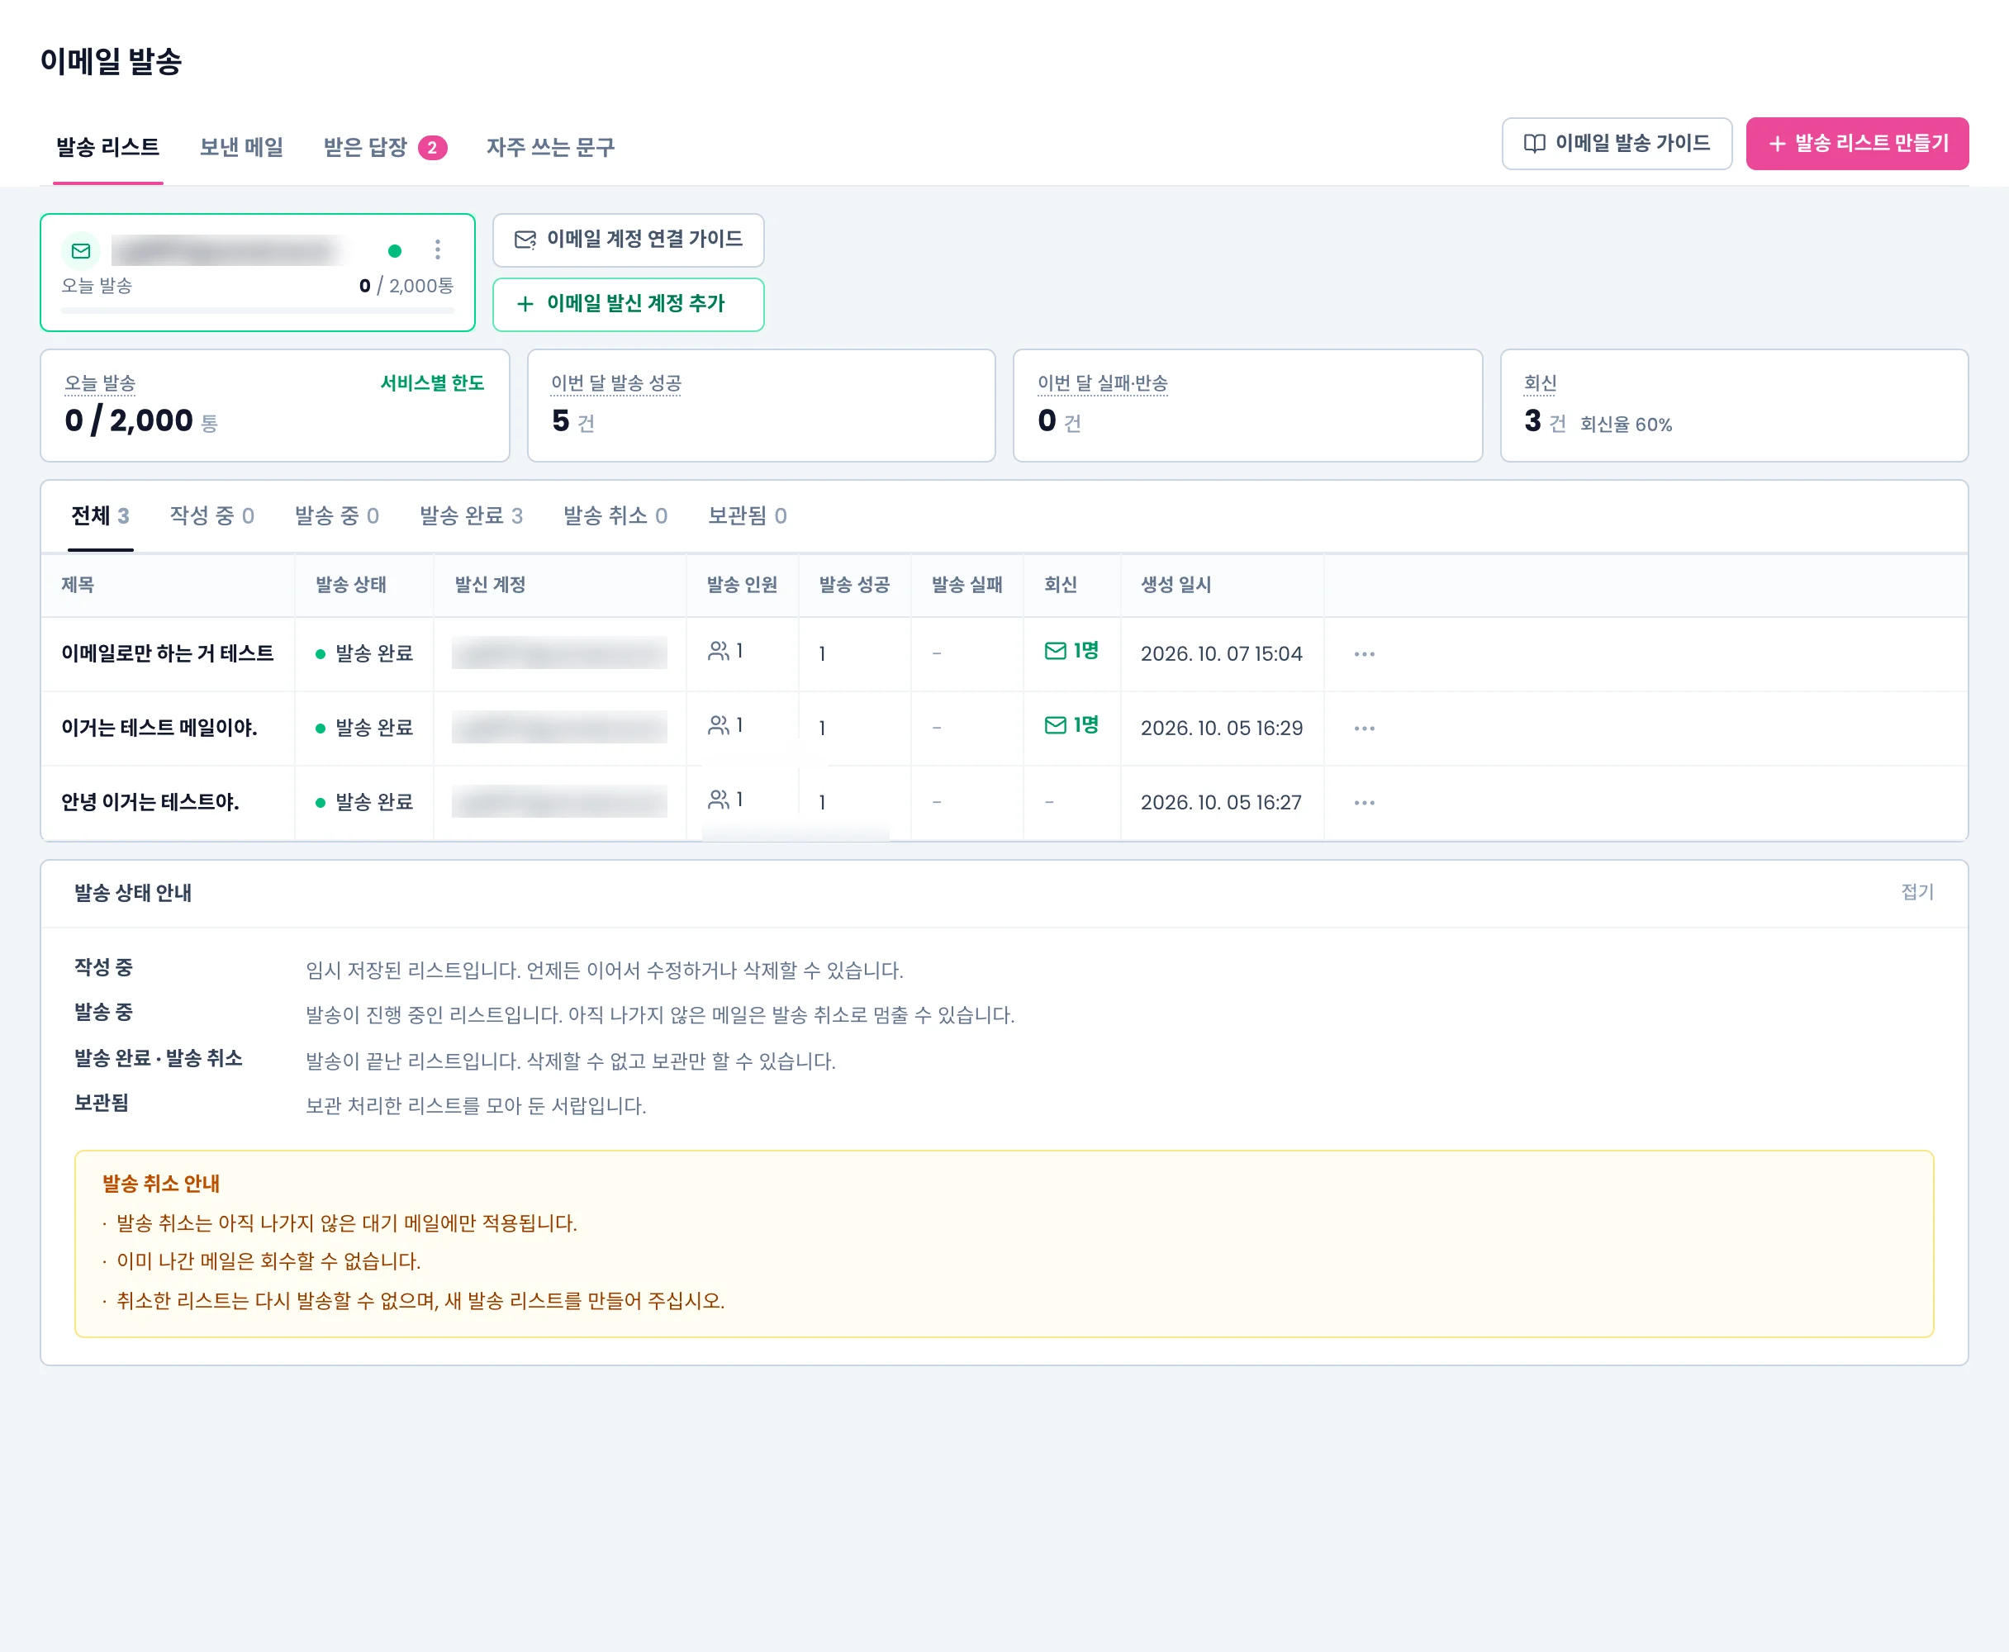The height and width of the screenshot is (1652, 2009).
Task: Open list titled 안녕 이거는 테스트야.
Action: (150, 802)
